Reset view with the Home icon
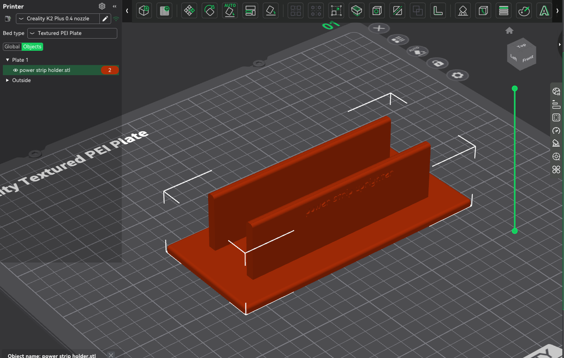The image size is (564, 358). 509,30
